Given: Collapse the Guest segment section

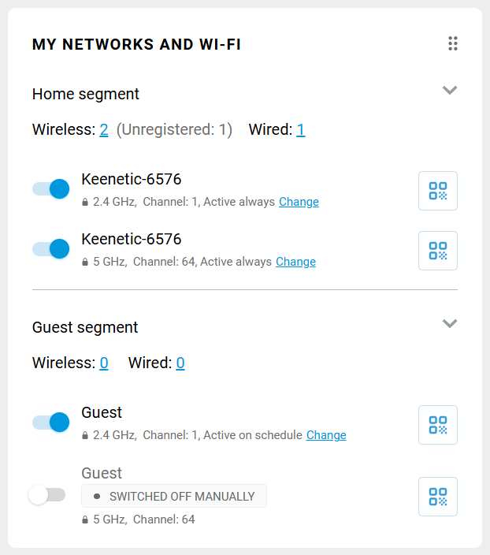Looking at the screenshot, I should coord(450,324).
